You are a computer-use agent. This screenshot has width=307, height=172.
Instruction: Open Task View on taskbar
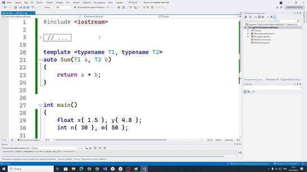58,169
